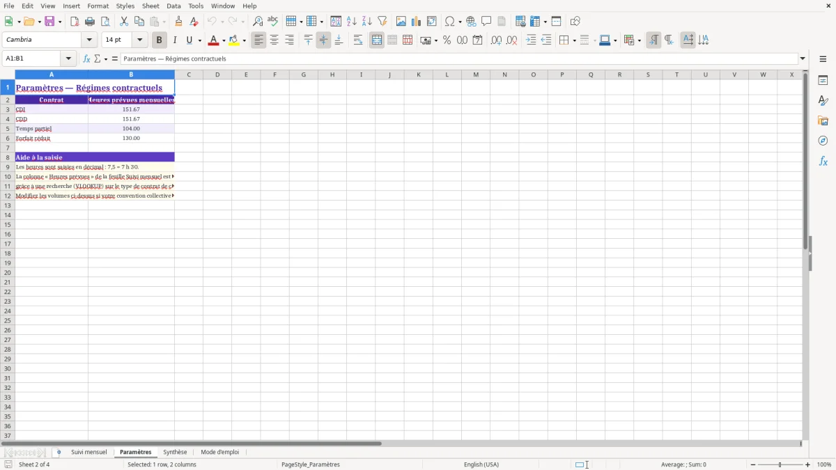The height and width of the screenshot is (470, 836).
Task: Format the cells as percent
Action: pos(447,40)
